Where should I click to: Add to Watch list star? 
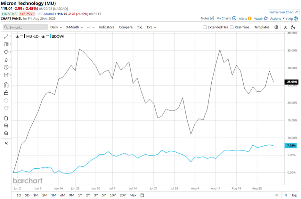tap(266, 19)
